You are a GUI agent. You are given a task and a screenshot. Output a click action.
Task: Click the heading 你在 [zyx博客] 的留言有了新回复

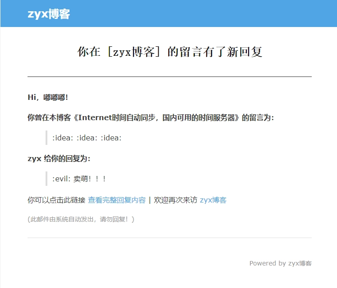coord(170,52)
